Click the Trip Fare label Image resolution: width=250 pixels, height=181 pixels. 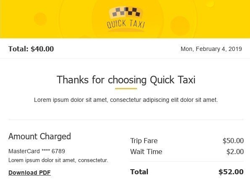tap(144, 141)
